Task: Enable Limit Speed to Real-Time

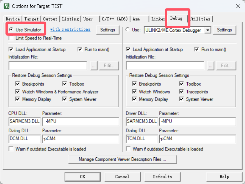Action: [11, 38]
